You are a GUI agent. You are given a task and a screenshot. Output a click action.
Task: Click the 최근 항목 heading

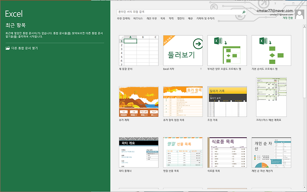coord(16,25)
